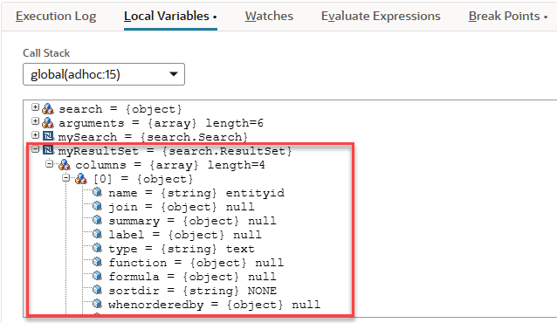Select 'whenorderedby = {object} null' row
Screen dimensions: 557x323
[x=215, y=305]
